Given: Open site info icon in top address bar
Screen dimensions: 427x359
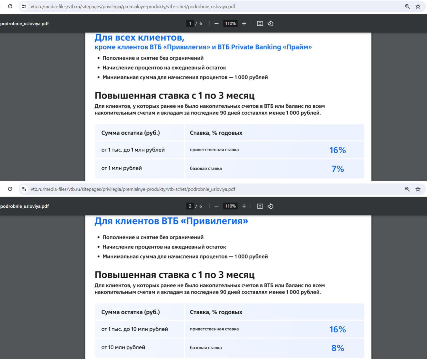Looking at the screenshot, I should [x=24, y=6].
